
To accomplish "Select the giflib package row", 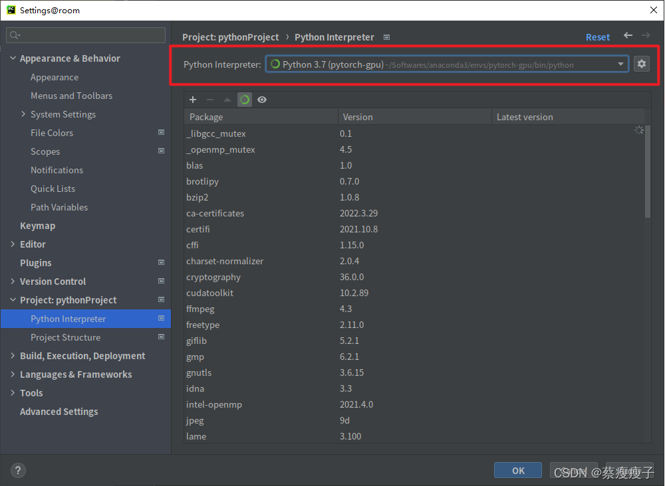I will tap(414, 341).
